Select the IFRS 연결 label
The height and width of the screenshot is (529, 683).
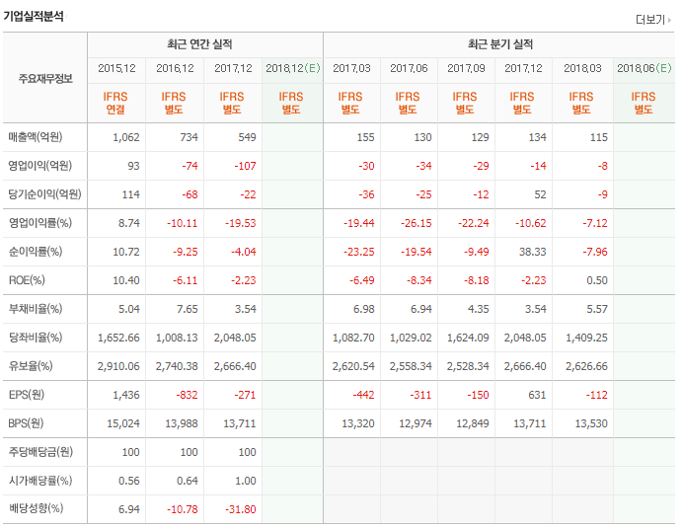tap(115, 104)
